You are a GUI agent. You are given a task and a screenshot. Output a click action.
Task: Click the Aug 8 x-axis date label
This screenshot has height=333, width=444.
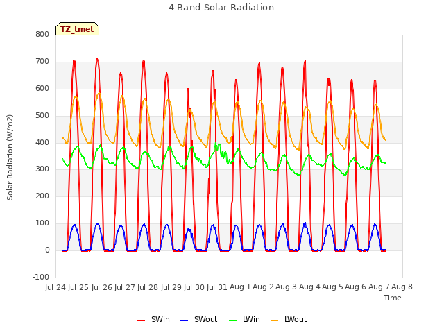pyautogui.click(x=402, y=287)
